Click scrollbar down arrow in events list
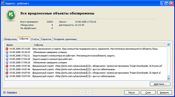This screenshot has height=97, width=175. (x=168, y=78)
